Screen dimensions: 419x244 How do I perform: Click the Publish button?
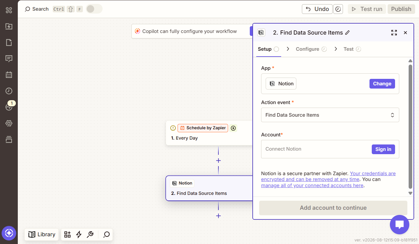coord(401,9)
